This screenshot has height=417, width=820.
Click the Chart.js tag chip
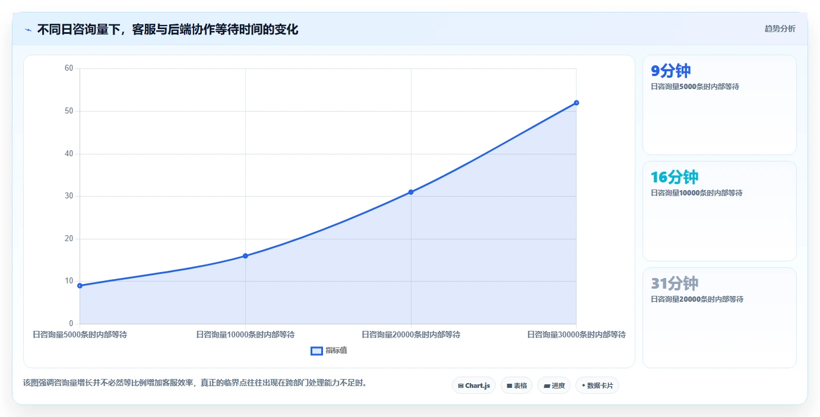(474, 386)
